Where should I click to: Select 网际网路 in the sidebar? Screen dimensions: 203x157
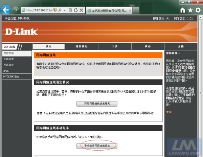coord(17,53)
